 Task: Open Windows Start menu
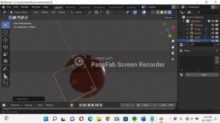click(x=46, y=119)
